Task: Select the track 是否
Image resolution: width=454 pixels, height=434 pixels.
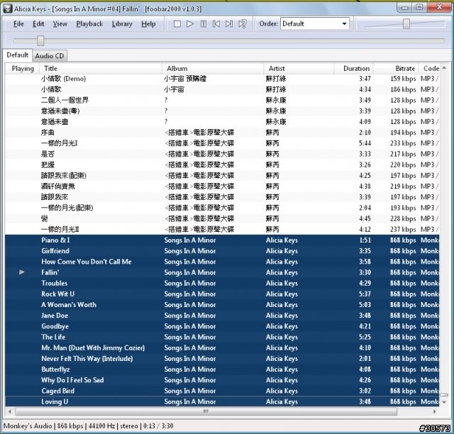Action: 222,154
